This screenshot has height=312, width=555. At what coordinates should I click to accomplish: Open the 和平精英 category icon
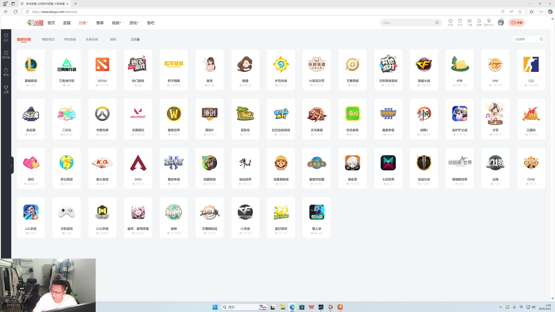[x=174, y=64]
